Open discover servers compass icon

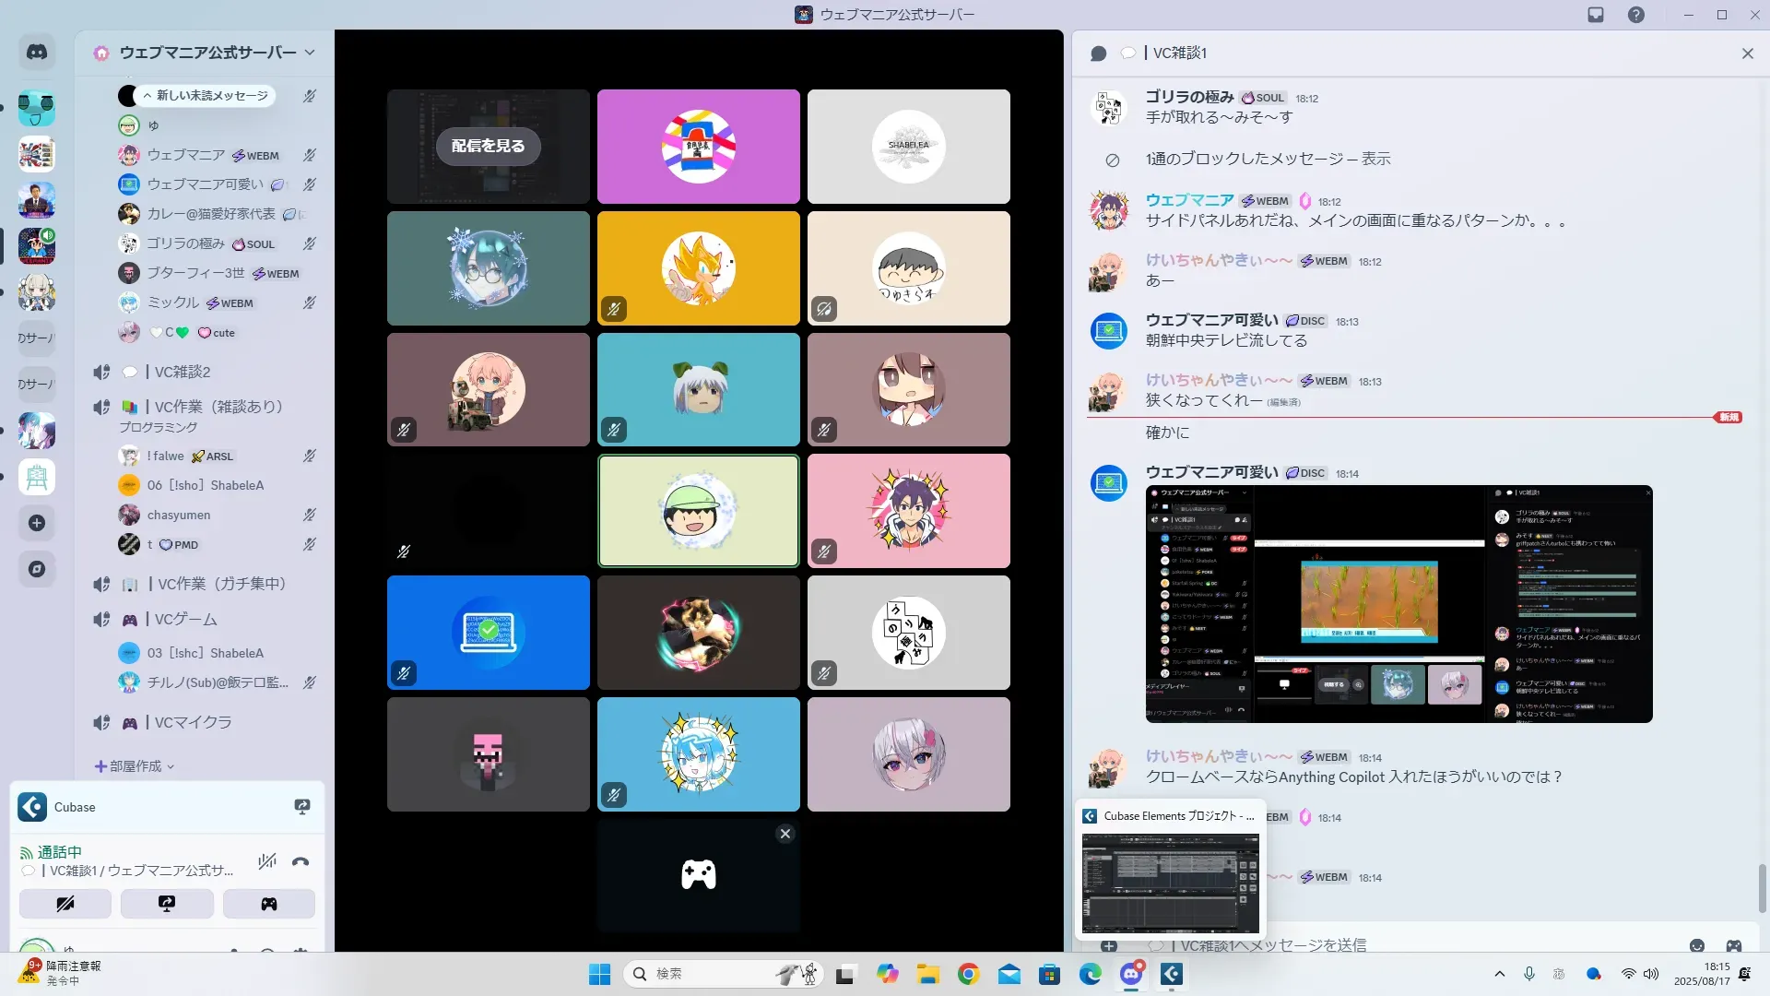point(37,569)
